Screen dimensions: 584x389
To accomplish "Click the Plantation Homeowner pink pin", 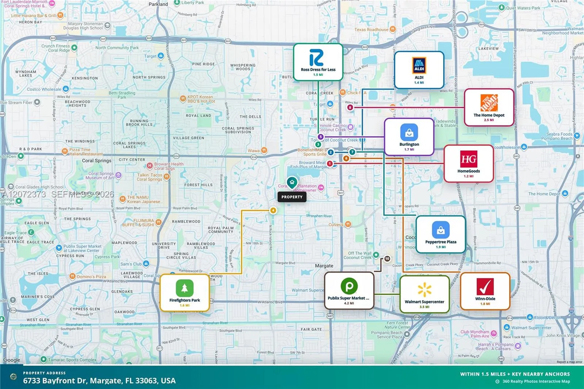I will click(x=321, y=188).
